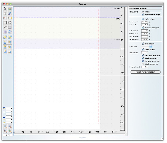Screen dimensions: 167x143
Task: Zoom in with green plus magnifier
Action: pos(10,131)
